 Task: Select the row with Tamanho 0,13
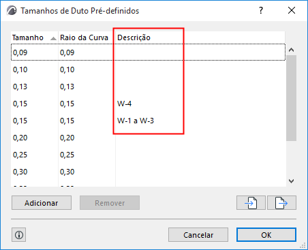point(148,87)
